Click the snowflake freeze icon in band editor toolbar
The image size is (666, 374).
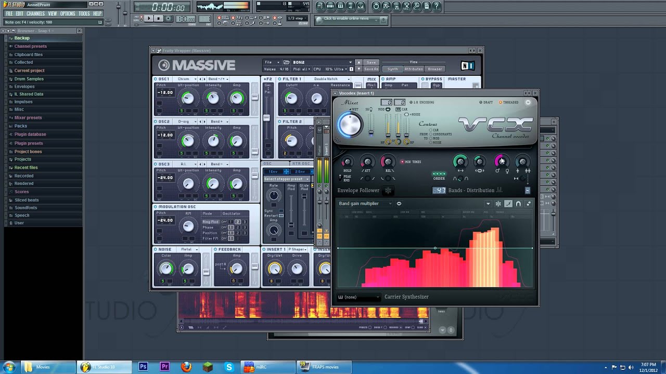498,204
